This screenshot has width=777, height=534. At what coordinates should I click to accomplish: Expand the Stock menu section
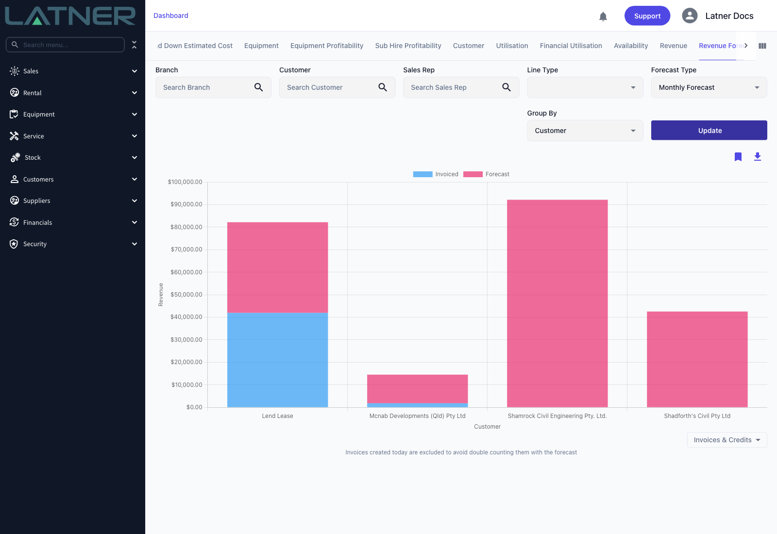tap(135, 157)
